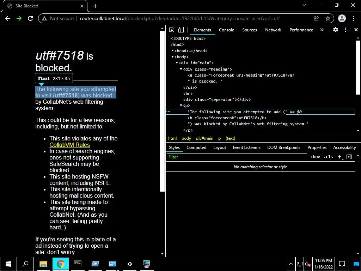Toggle the computed styles sidebar icon
361x271 pixels.
click(349, 157)
